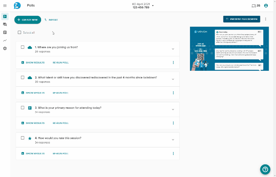
Task: Click the text poll icon for poll 3
Action: pos(30,108)
